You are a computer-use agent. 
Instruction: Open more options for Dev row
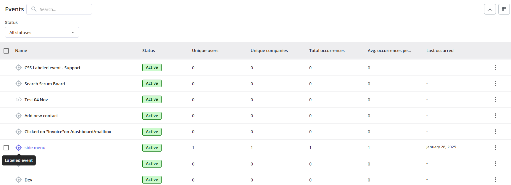(x=496, y=180)
